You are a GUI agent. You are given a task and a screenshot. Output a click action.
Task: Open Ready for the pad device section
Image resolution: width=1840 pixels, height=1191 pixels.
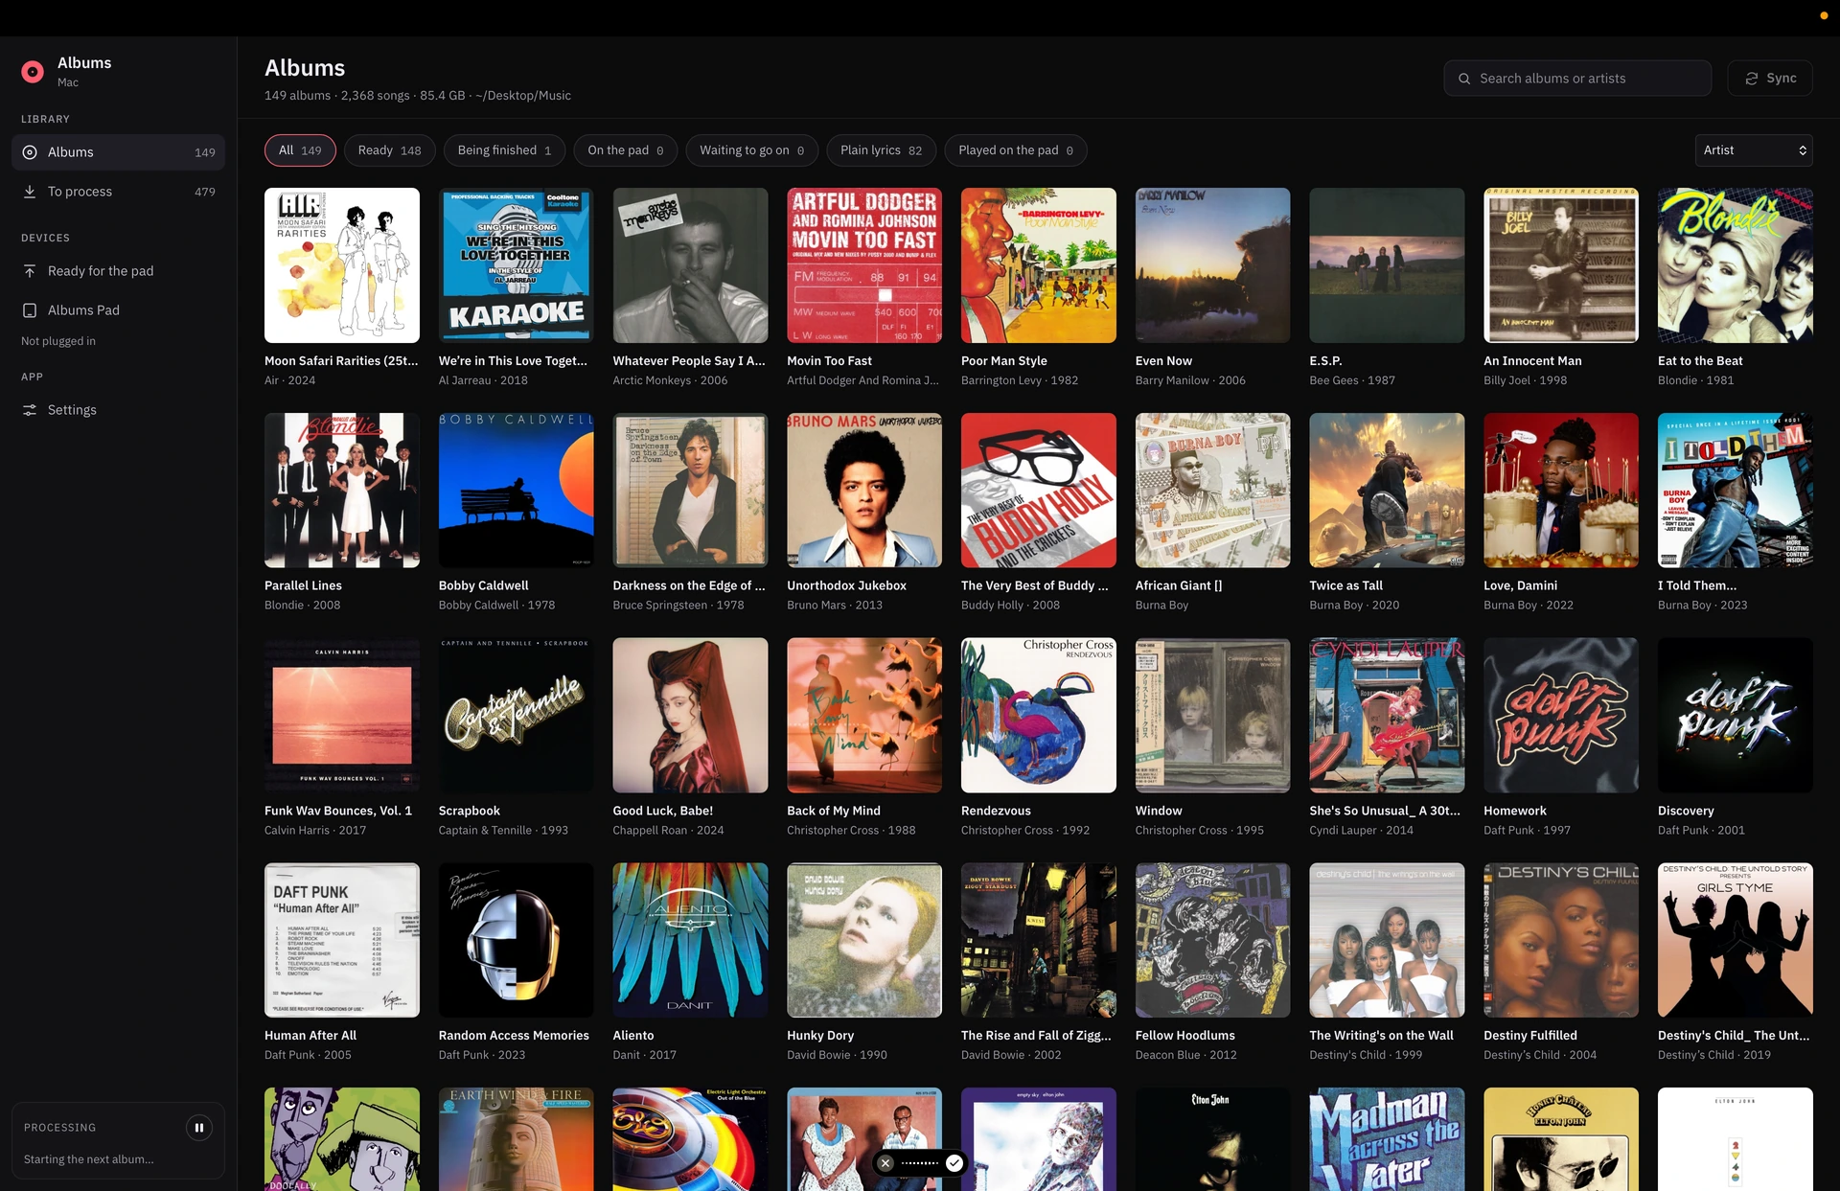click(x=118, y=271)
